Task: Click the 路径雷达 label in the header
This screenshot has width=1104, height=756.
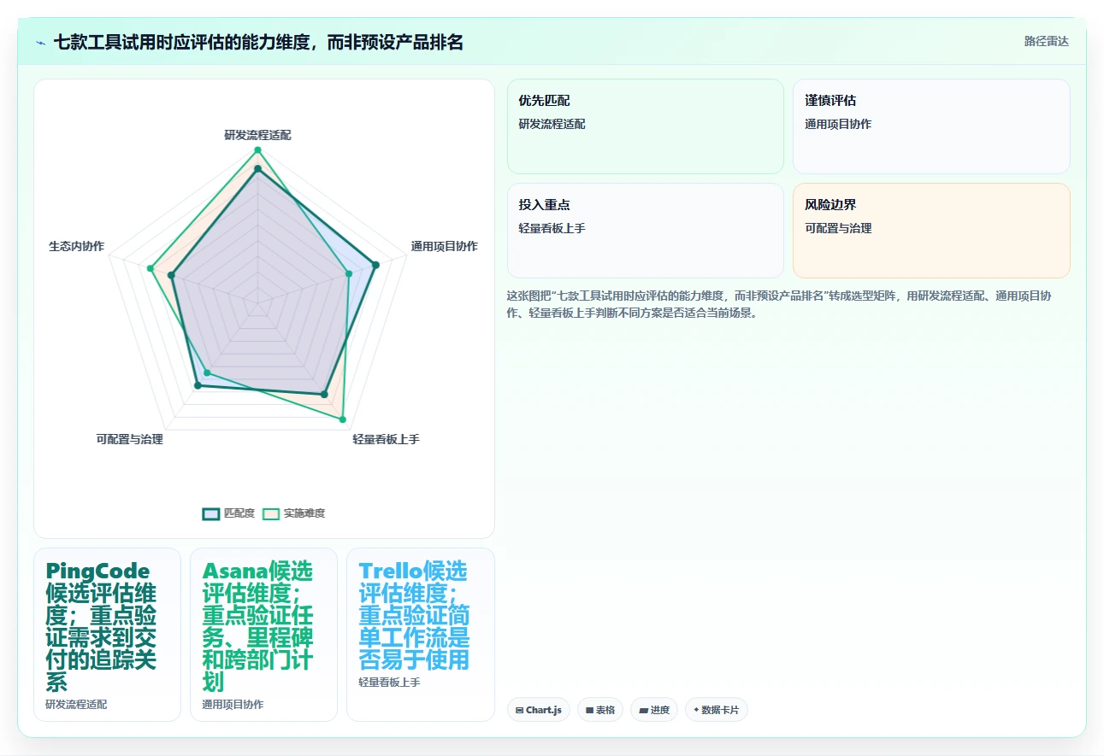Action: (x=1047, y=41)
